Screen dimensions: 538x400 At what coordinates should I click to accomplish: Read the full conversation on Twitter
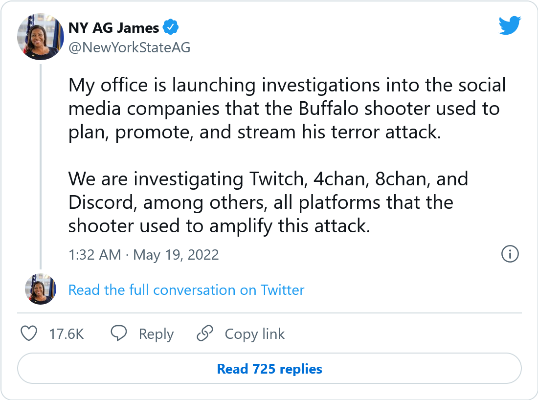tap(186, 290)
